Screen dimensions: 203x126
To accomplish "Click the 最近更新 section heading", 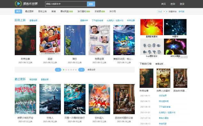I will (20, 79).
